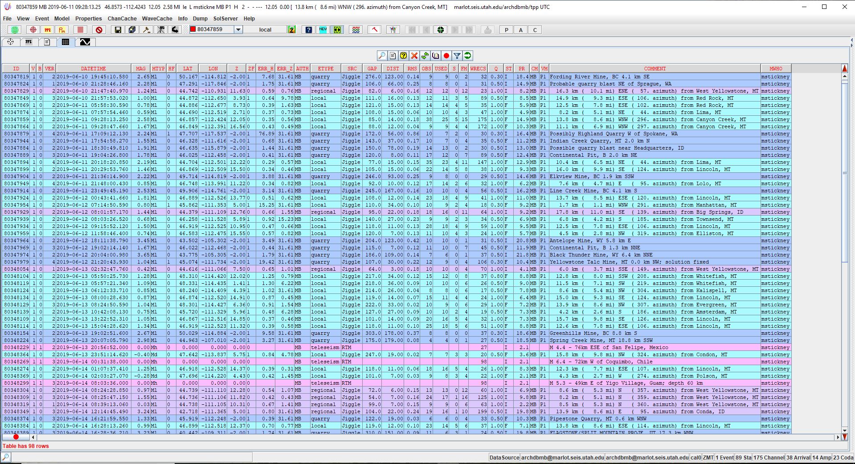Click the COMMENT column header
This screenshot has width=855, height=464.
(x=655, y=69)
